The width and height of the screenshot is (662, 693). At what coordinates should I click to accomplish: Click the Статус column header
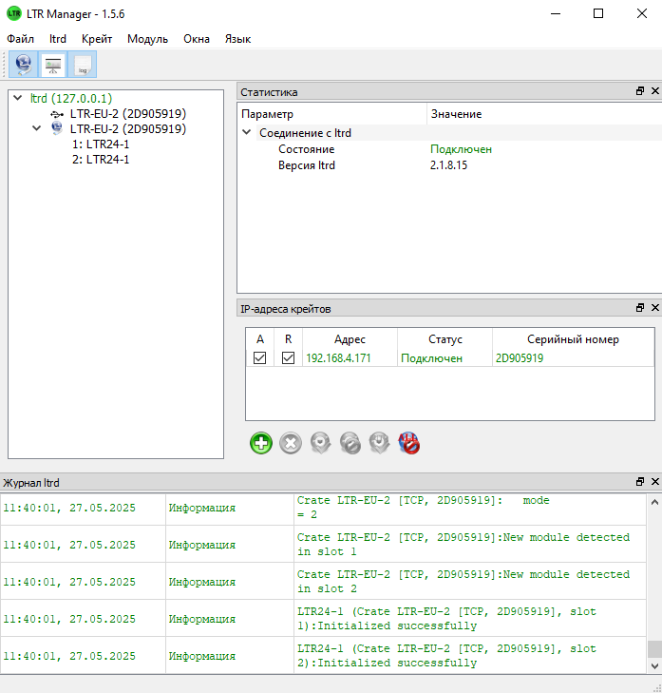pos(444,339)
